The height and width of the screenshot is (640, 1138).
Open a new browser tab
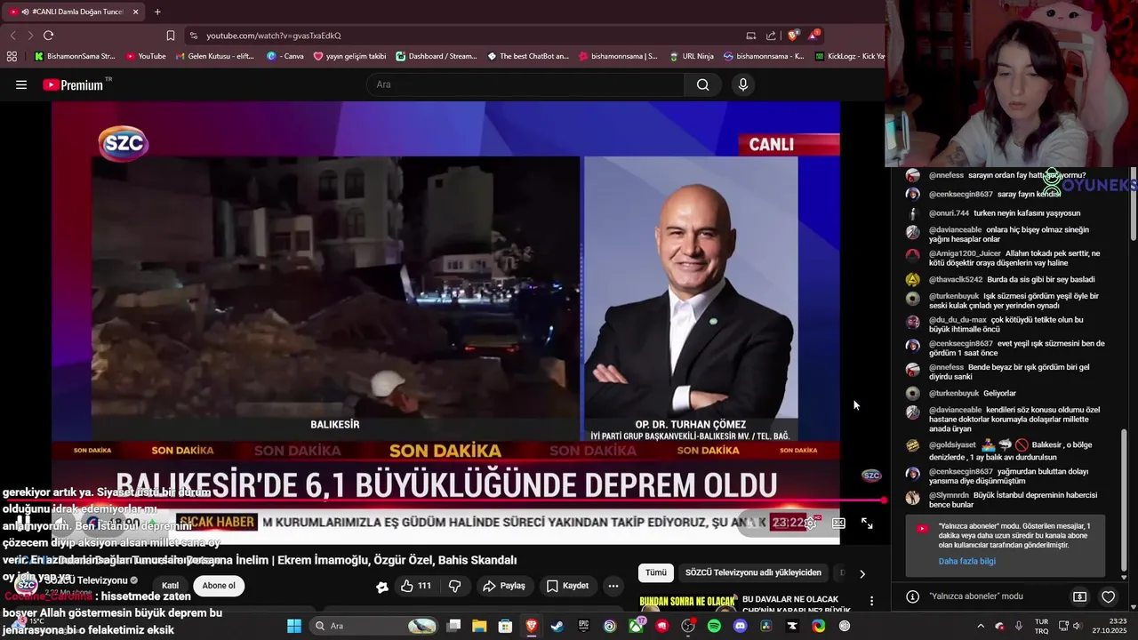pos(157,12)
